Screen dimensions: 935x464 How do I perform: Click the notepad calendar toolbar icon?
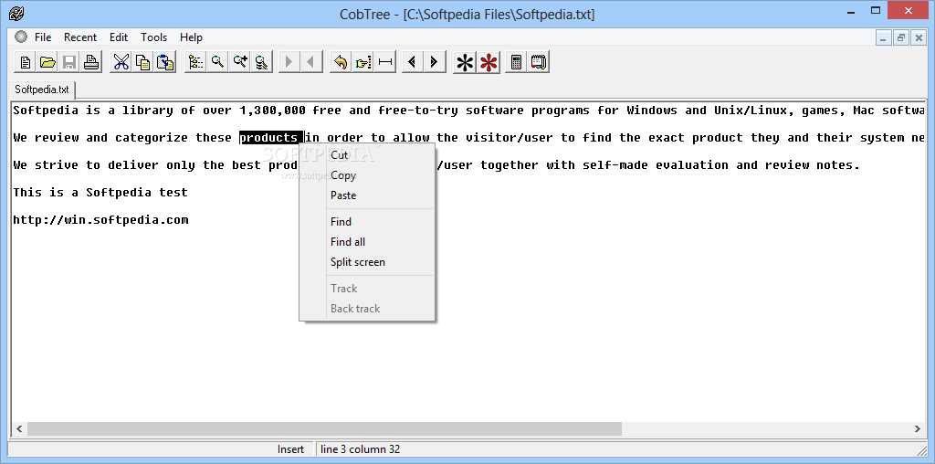point(539,62)
